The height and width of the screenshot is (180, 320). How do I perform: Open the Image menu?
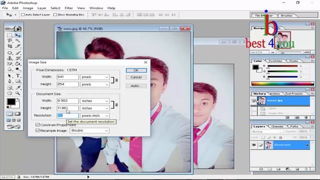point(28,8)
